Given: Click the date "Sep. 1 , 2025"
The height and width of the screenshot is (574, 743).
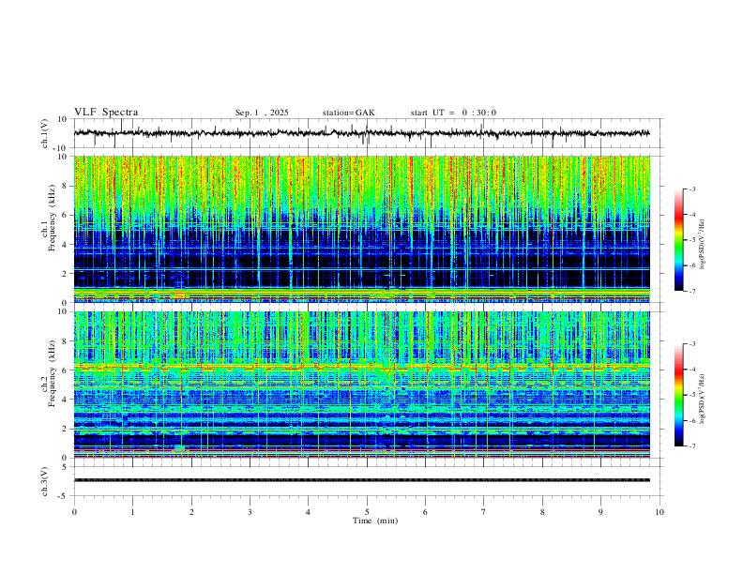Looking at the screenshot, I should [262, 113].
